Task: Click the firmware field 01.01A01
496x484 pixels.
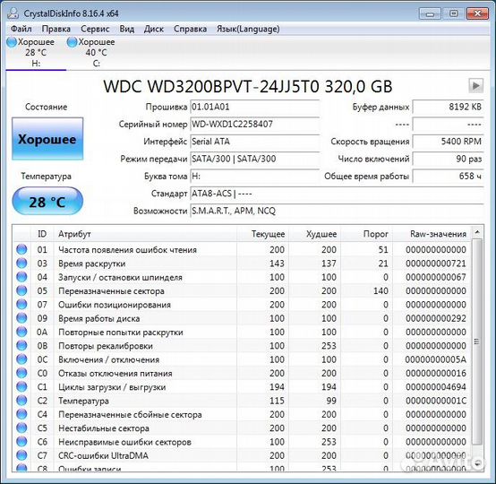Action: tap(254, 107)
